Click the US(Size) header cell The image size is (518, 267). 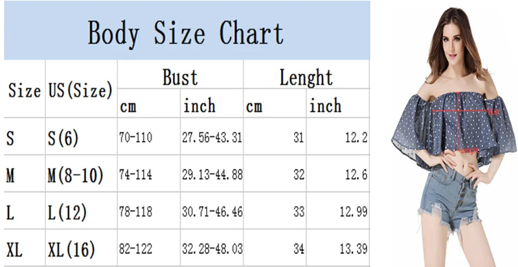[x=80, y=90]
